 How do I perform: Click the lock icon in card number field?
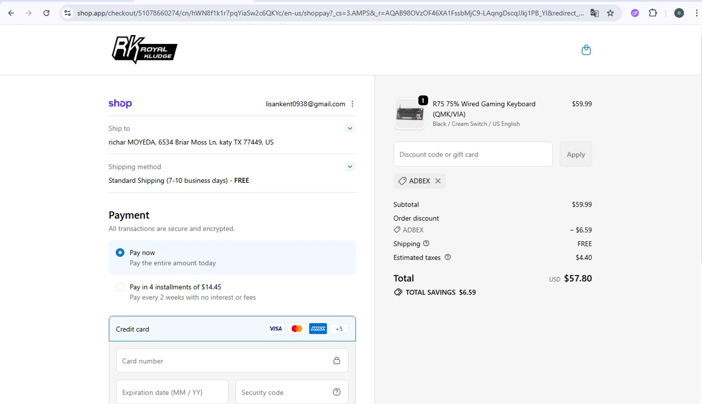tap(336, 361)
